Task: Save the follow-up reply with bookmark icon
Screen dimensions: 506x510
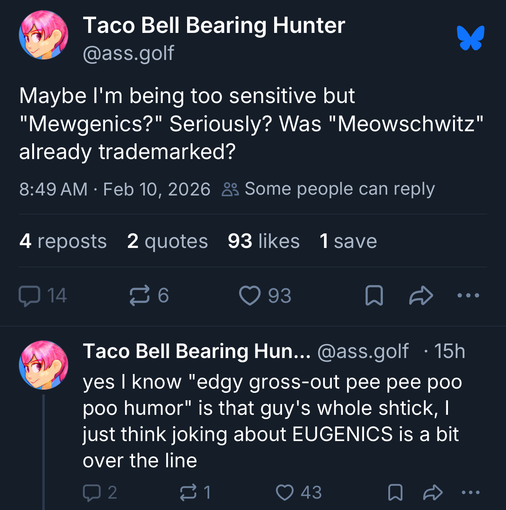Action: pos(395,492)
